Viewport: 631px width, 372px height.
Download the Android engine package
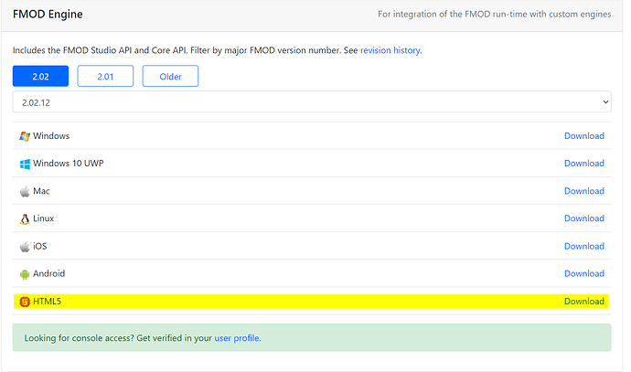tap(584, 273)
